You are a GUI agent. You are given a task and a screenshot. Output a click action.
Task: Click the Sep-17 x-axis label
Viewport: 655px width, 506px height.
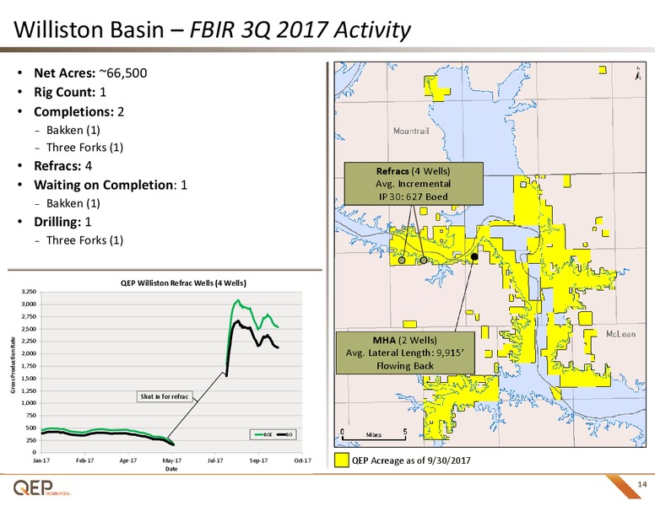click(x=258, y=460)
